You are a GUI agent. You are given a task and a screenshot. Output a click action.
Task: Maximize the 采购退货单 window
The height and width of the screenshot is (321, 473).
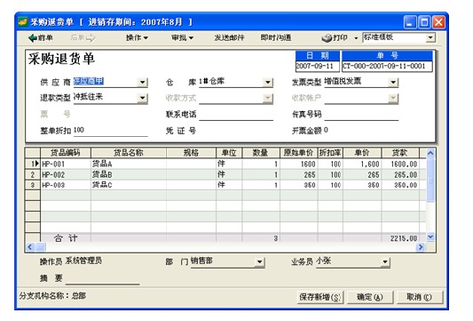424,22
